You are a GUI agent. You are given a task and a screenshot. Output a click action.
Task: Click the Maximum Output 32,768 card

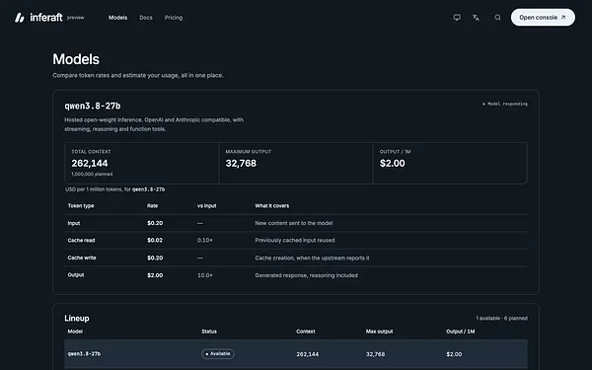(296, 163)
